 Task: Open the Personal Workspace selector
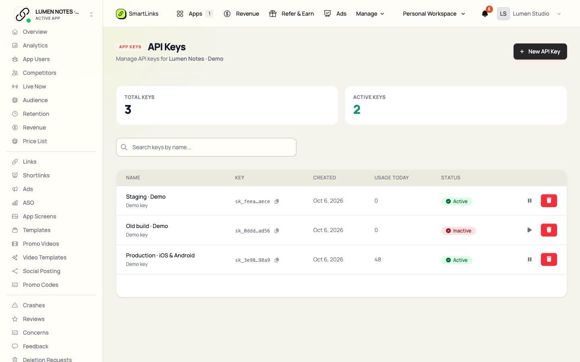[x=434, y=14]
